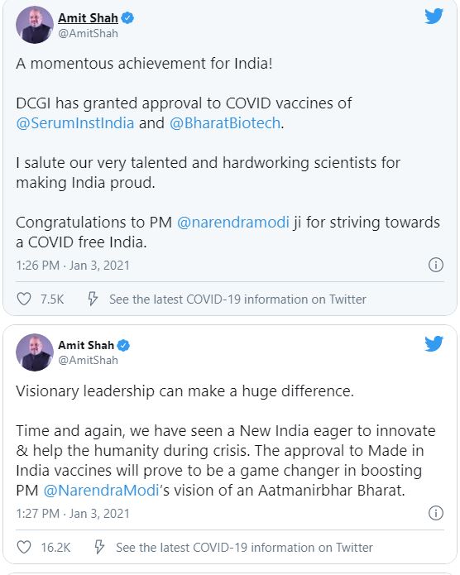
Task: Click verified badge in second tweet header
Action: (x=123, y=345)
